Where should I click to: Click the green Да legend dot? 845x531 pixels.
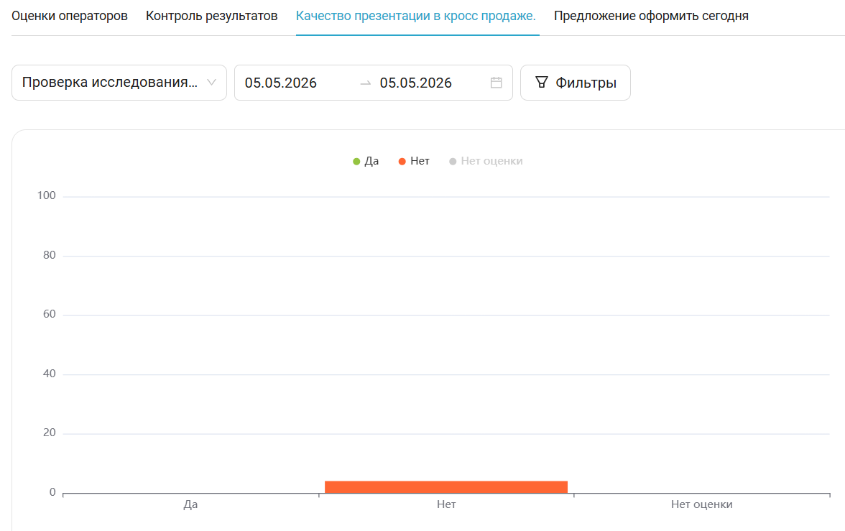pos(356,161)
